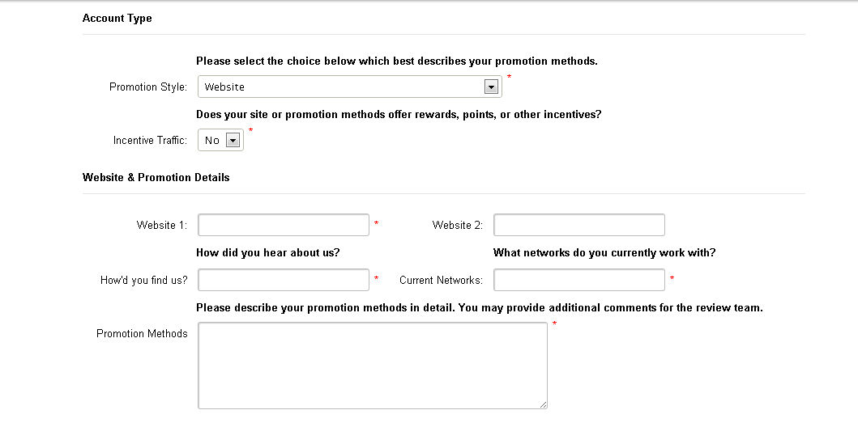Click the Promotion Methods textarea resize handle
This screenshot has width=858, height=427.
(543, 404)
